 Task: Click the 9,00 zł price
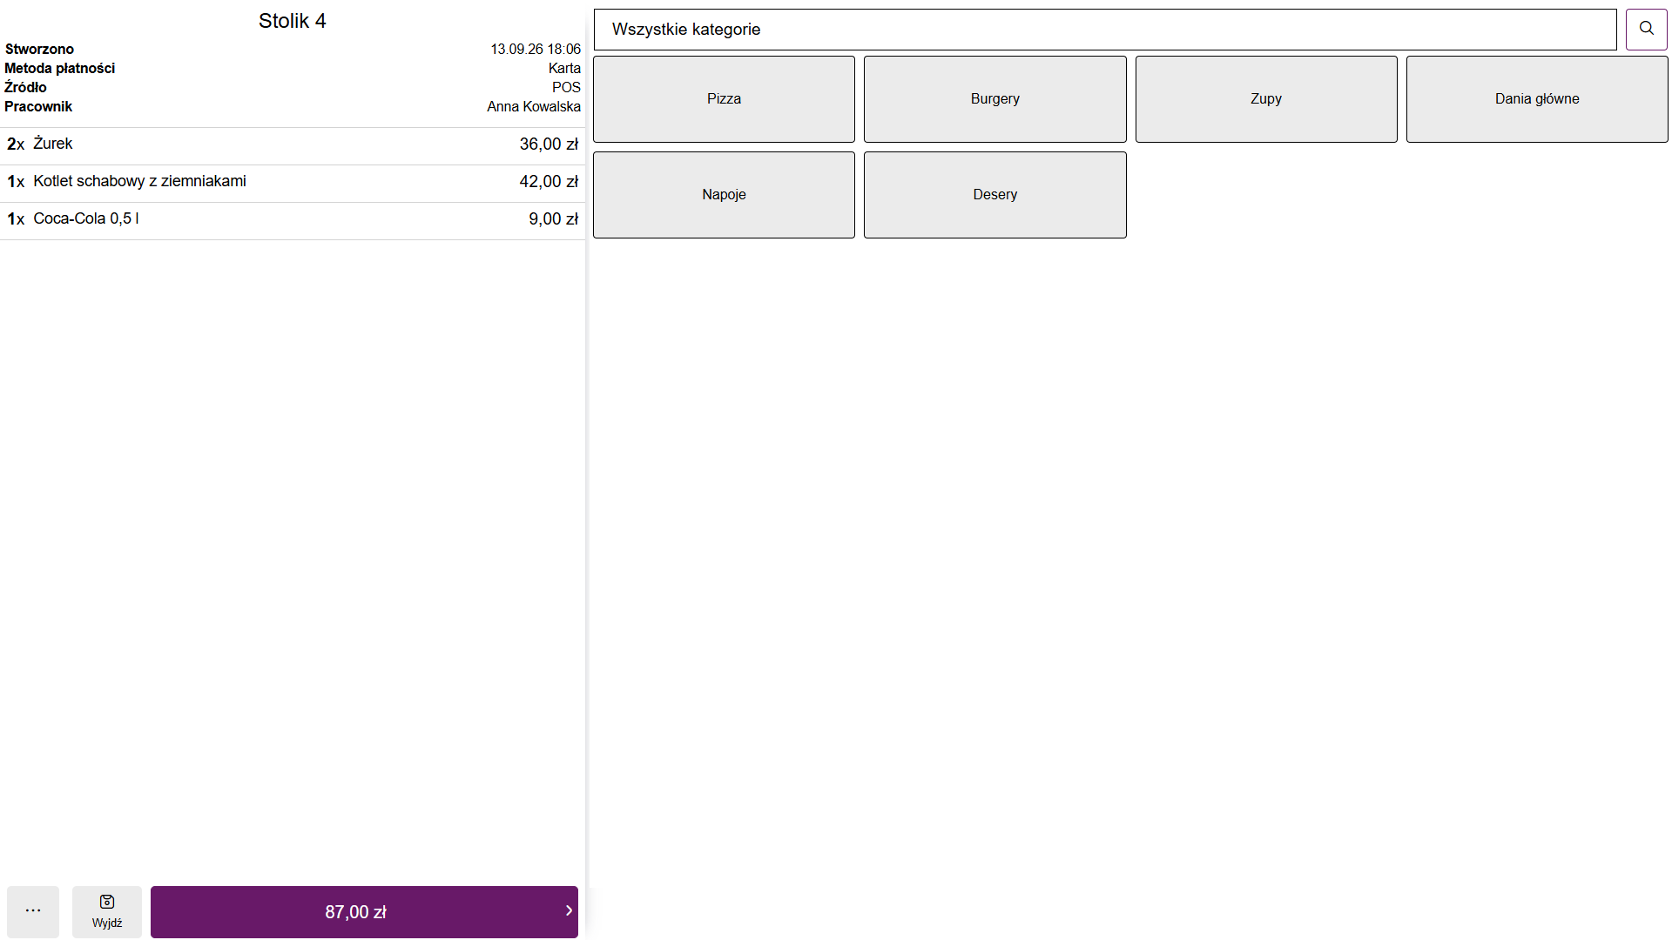coord(553,219)
